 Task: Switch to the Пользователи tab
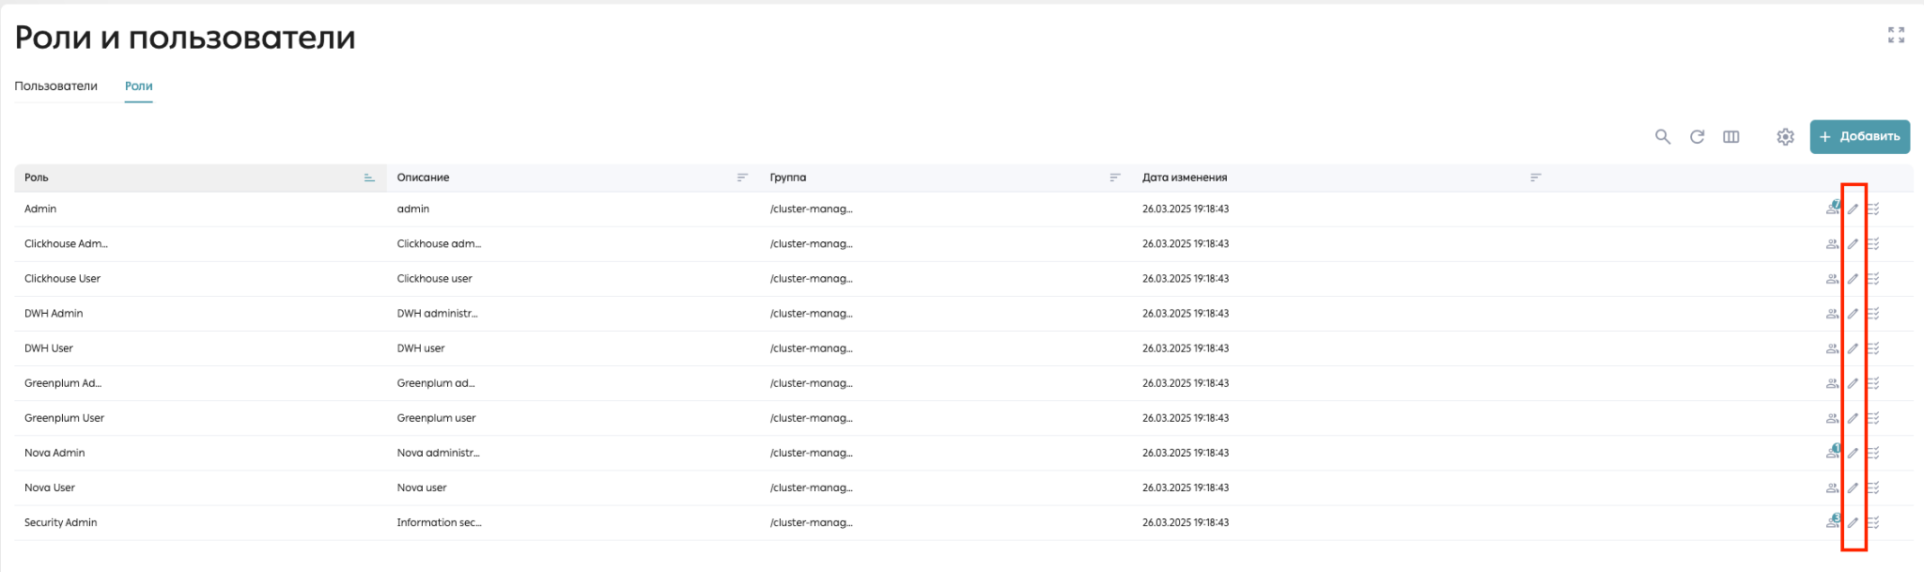(56, 86)
